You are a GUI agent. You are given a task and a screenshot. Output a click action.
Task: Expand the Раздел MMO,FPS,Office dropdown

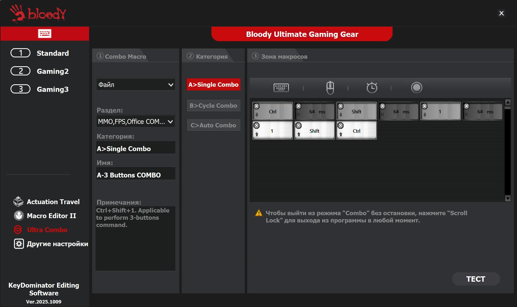click(136, 121)
